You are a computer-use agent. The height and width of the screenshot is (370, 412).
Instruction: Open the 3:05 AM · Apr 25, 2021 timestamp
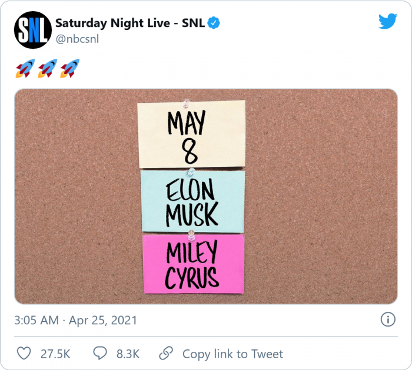pyautogui.click(x=76, y=320)
